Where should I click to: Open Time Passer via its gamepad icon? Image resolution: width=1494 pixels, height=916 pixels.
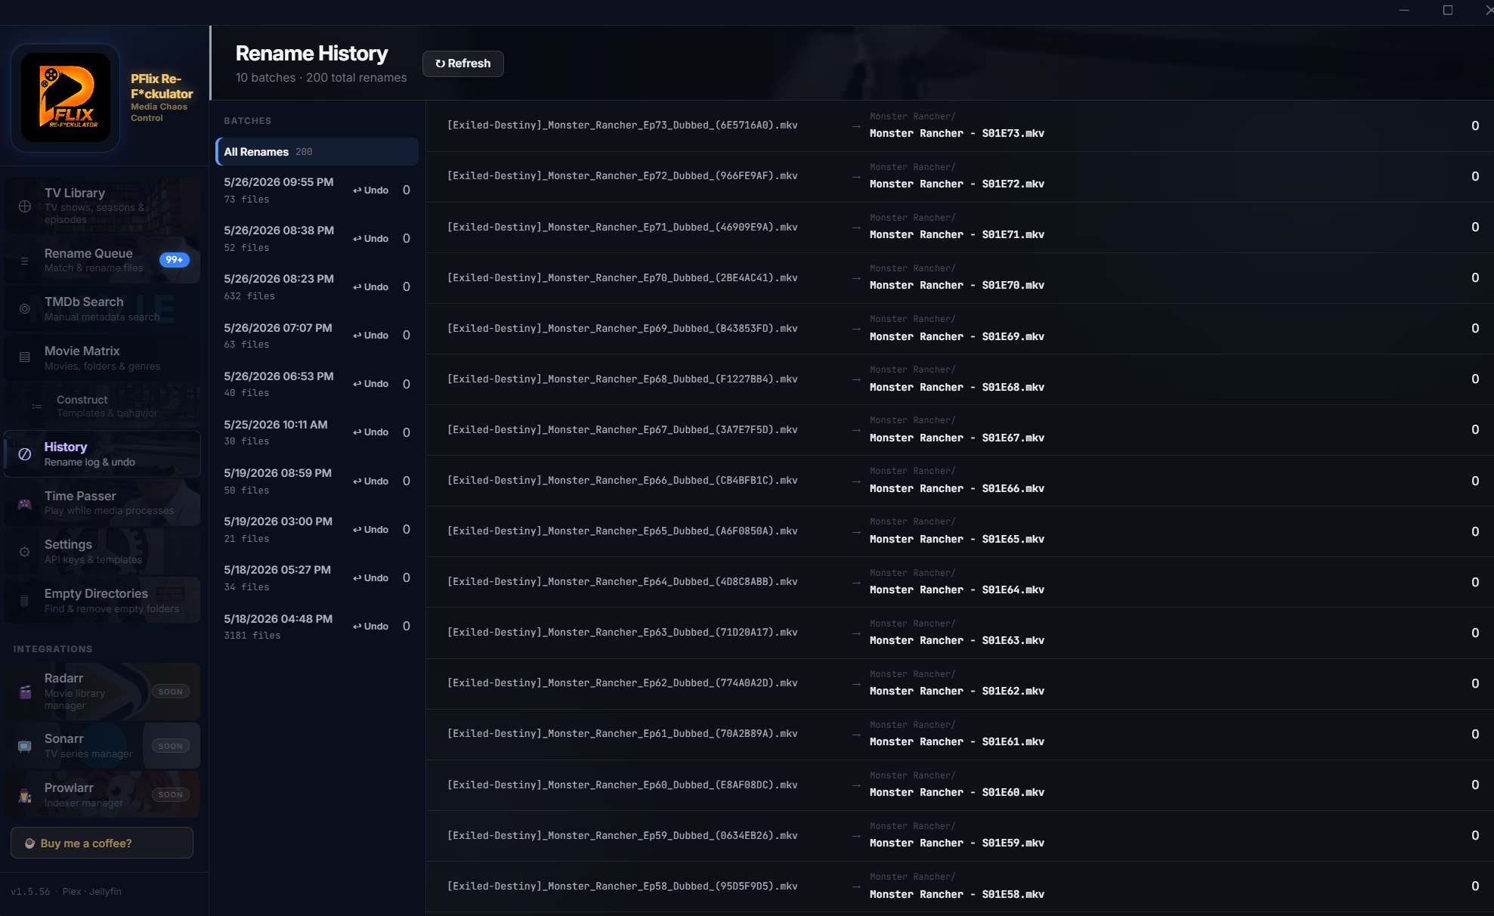(25, 503)
